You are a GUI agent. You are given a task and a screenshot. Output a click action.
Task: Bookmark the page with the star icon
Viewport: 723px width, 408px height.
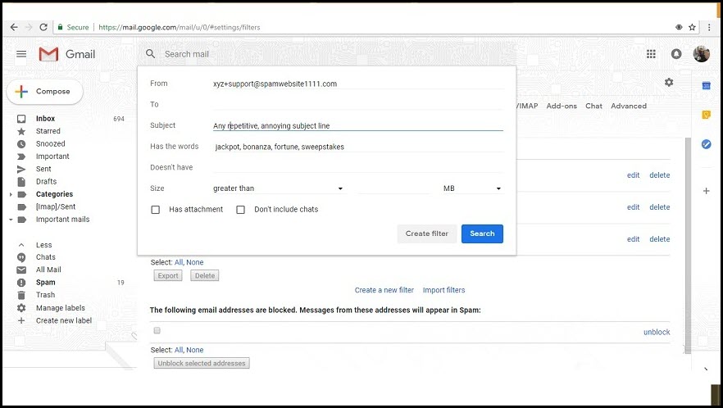692,27
